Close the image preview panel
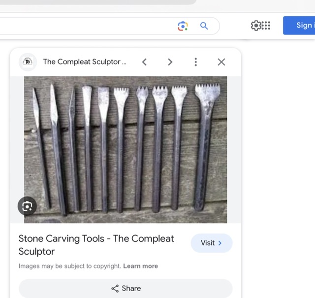 click(x=221, y=62)
